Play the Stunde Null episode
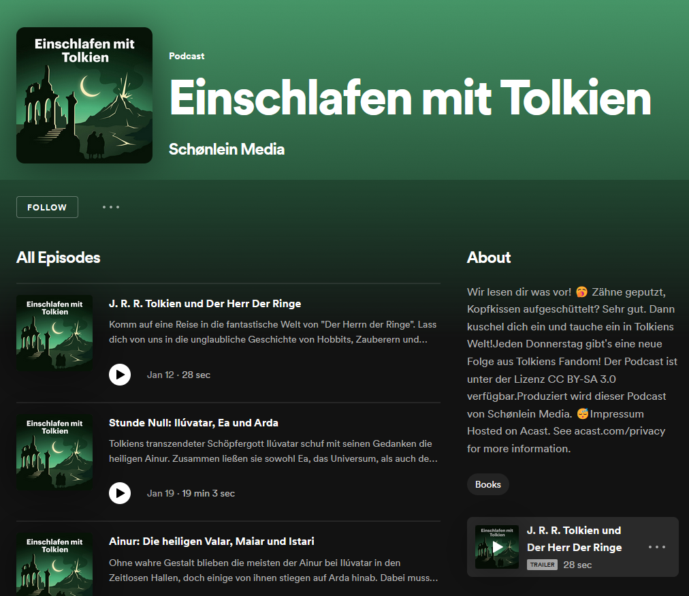This screenshot has width=689, height=596. click(x=120, y=493)
